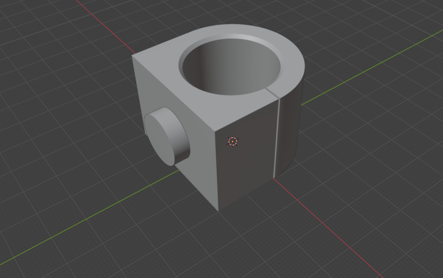443x278 pixels.
Task: Click the 3D cursor on the model
Action: pyautogui.click(x=233, y=142)
